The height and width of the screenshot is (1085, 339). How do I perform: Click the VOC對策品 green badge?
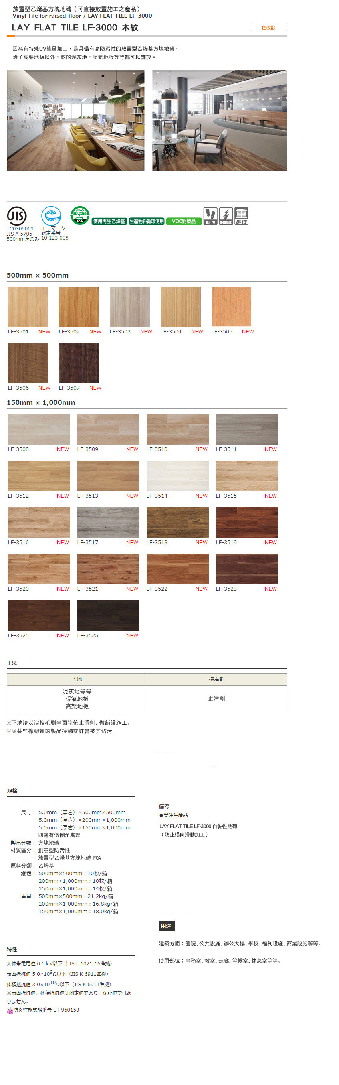point(184,221)
